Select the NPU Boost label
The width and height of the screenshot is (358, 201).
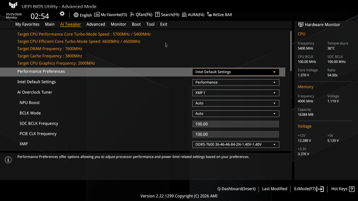pos(30,103)
